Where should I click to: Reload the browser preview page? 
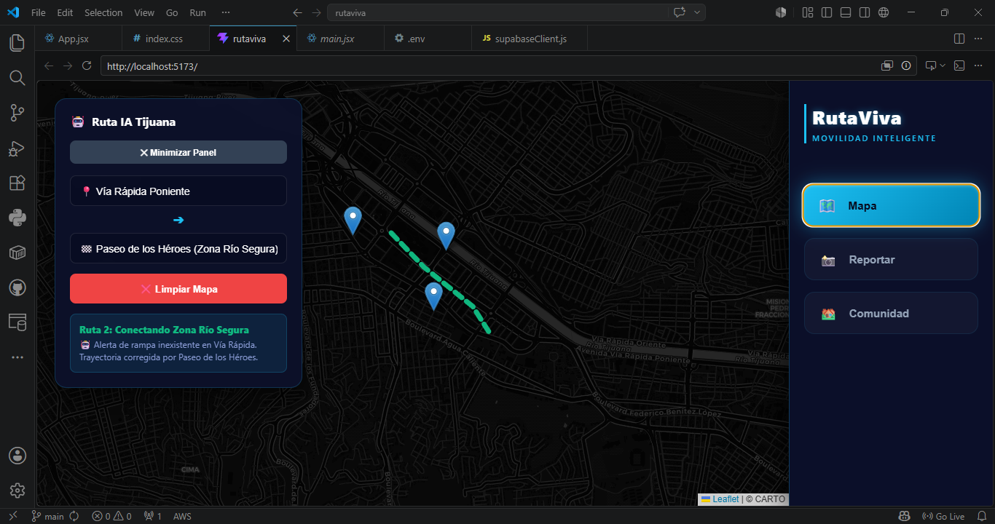87,65
